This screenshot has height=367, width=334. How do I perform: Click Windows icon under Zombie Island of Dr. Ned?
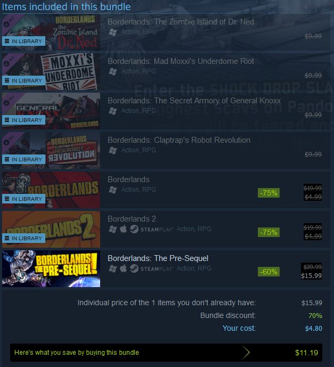pyautogui.click(x=112, y=32)
